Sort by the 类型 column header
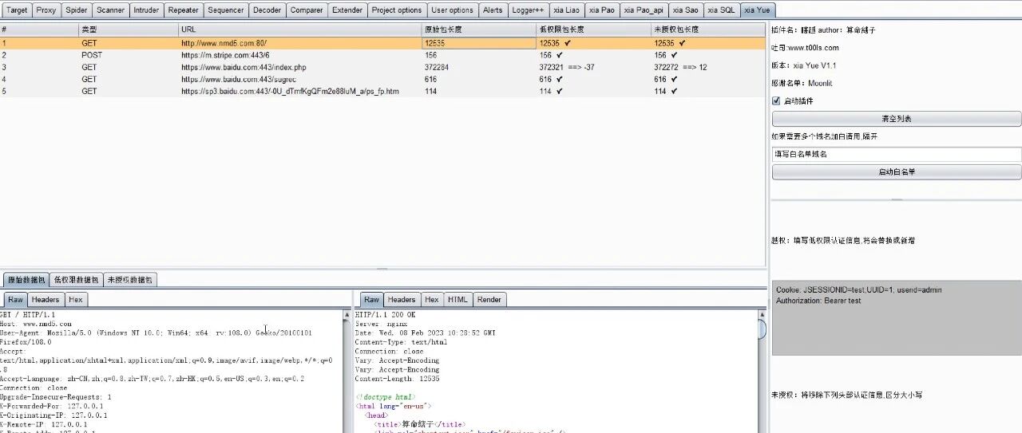This screenshot has width=1022, height=433. pos(129,30)
